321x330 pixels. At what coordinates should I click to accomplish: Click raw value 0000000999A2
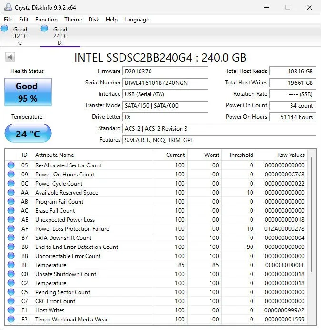click(x=284, y=310)
